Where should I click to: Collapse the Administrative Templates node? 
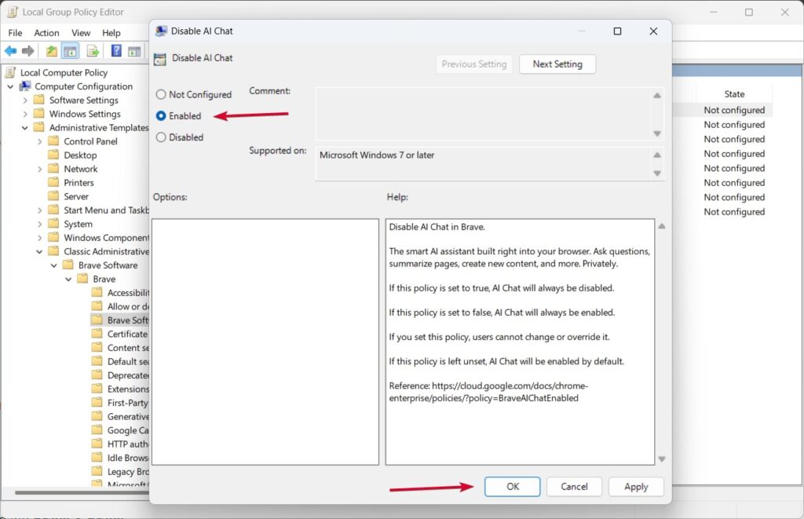point(24,128)
